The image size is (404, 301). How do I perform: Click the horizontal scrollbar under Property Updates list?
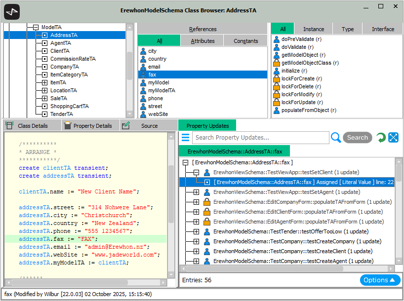[287, 269]
